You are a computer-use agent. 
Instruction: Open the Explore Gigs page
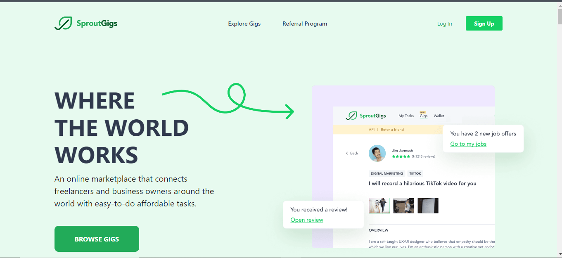click(244, 24)
